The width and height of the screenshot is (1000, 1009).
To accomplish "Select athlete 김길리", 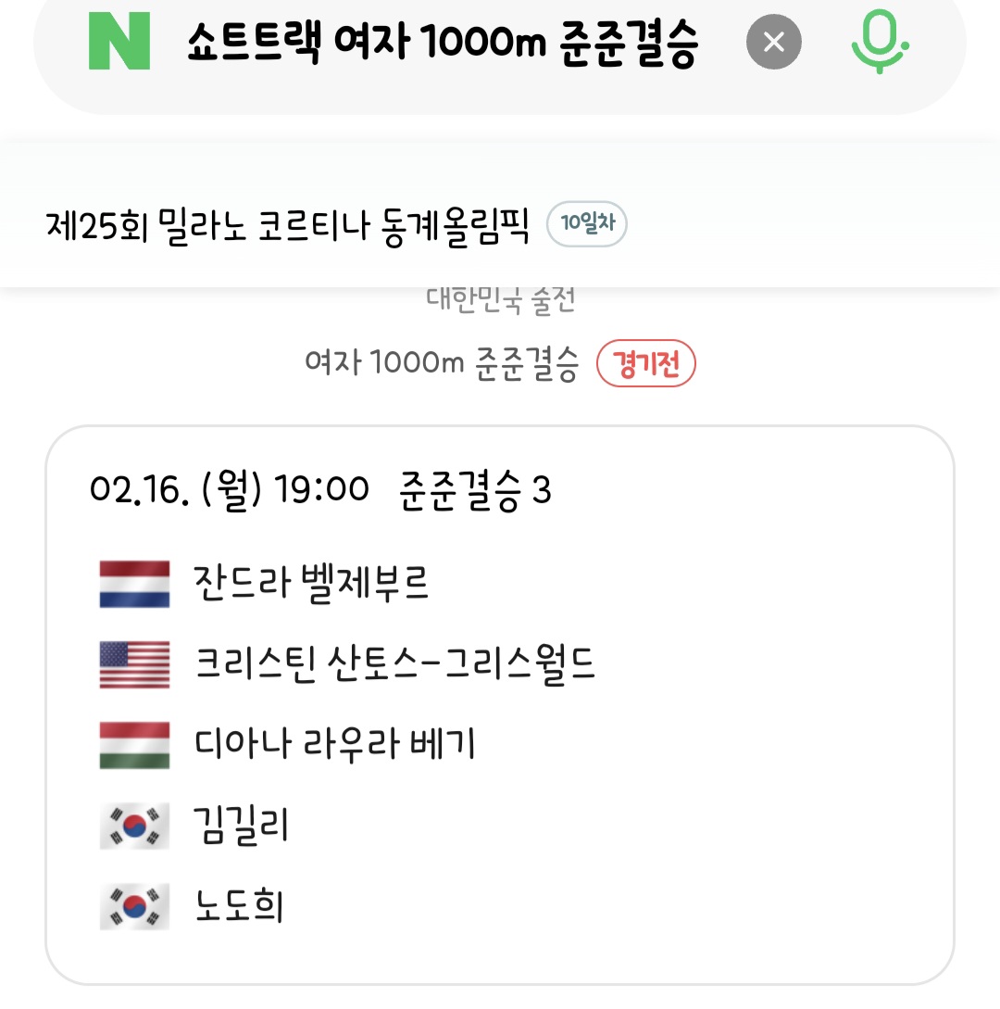I will point(241,826).
